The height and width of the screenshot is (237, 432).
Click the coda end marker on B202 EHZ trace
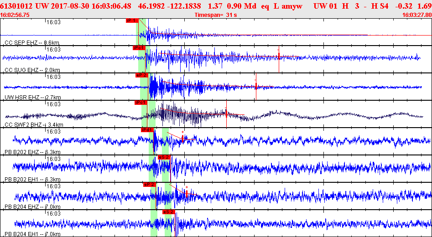pos(182,139)
